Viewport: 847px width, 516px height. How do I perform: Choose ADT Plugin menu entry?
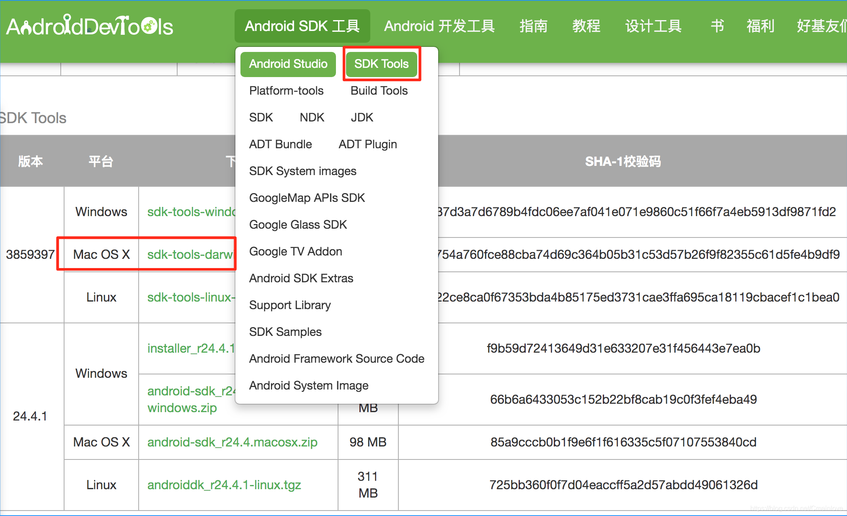[368, 144]
